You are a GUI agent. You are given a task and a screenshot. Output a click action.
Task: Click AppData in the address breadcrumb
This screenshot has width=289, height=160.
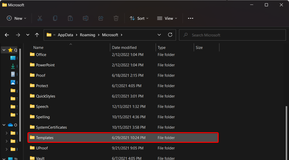click(x=66, y=35)
